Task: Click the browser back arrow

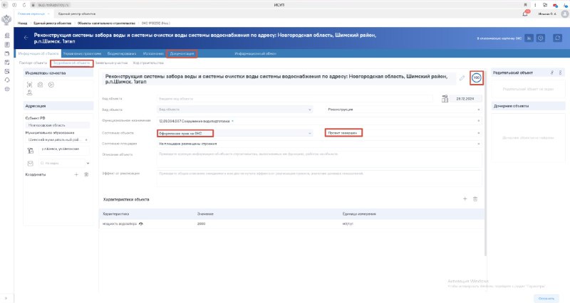Action: [x=5, y=5]
